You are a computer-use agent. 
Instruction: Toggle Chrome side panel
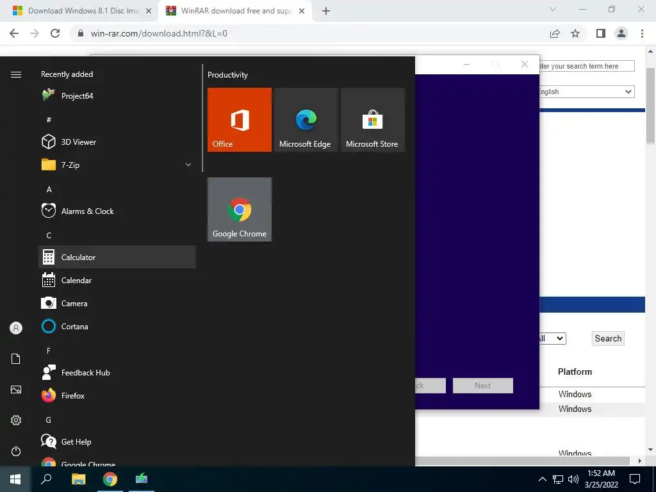[x=601, y=33]
